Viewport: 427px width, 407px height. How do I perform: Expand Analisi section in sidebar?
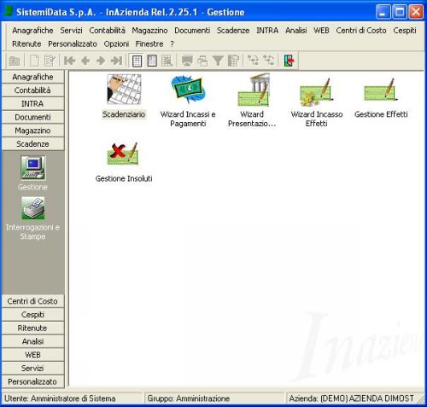point(32,341)
